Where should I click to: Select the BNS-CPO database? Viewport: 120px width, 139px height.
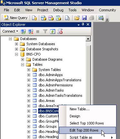click(33, 54)
